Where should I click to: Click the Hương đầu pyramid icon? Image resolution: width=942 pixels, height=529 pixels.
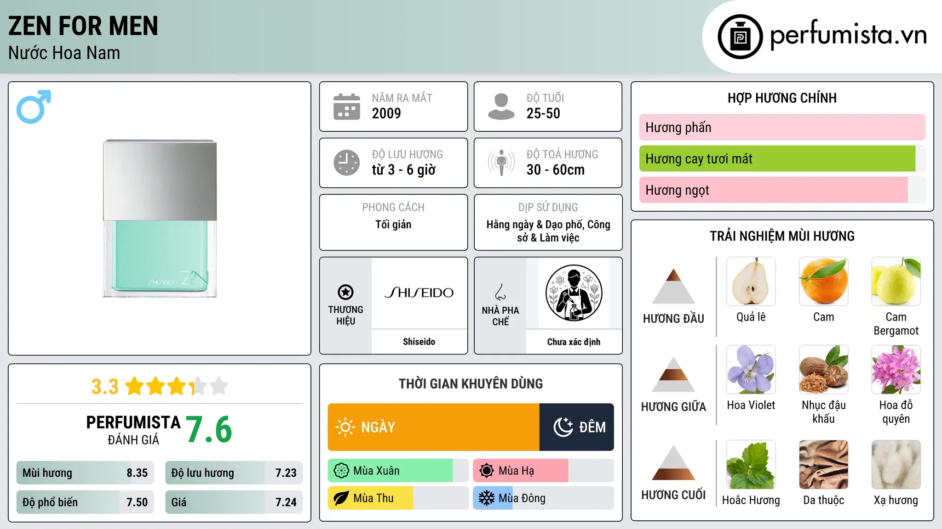click(x=673, y=286)
